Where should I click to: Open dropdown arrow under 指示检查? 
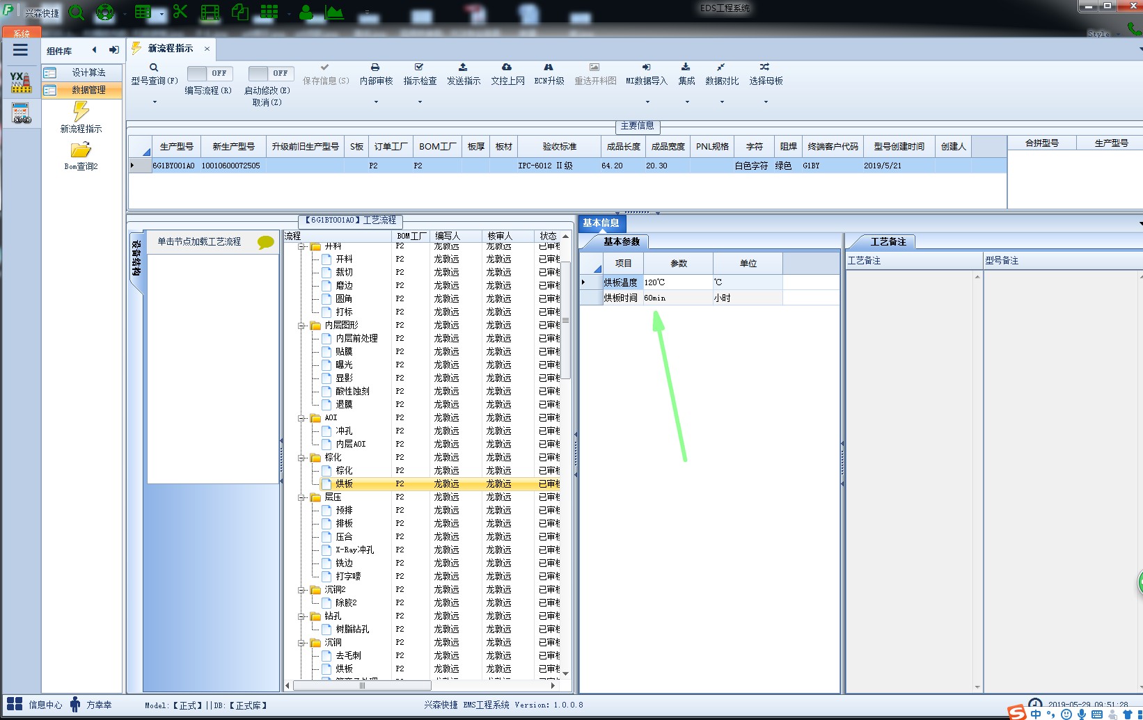tap(420, 102)
